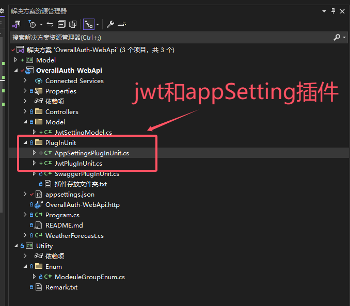Toggle the file nesting view button
The width and height of the screenshot is (350, 306).
click(88, 24)
